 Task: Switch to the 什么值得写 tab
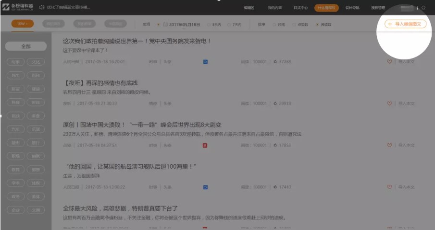(326, 8)
